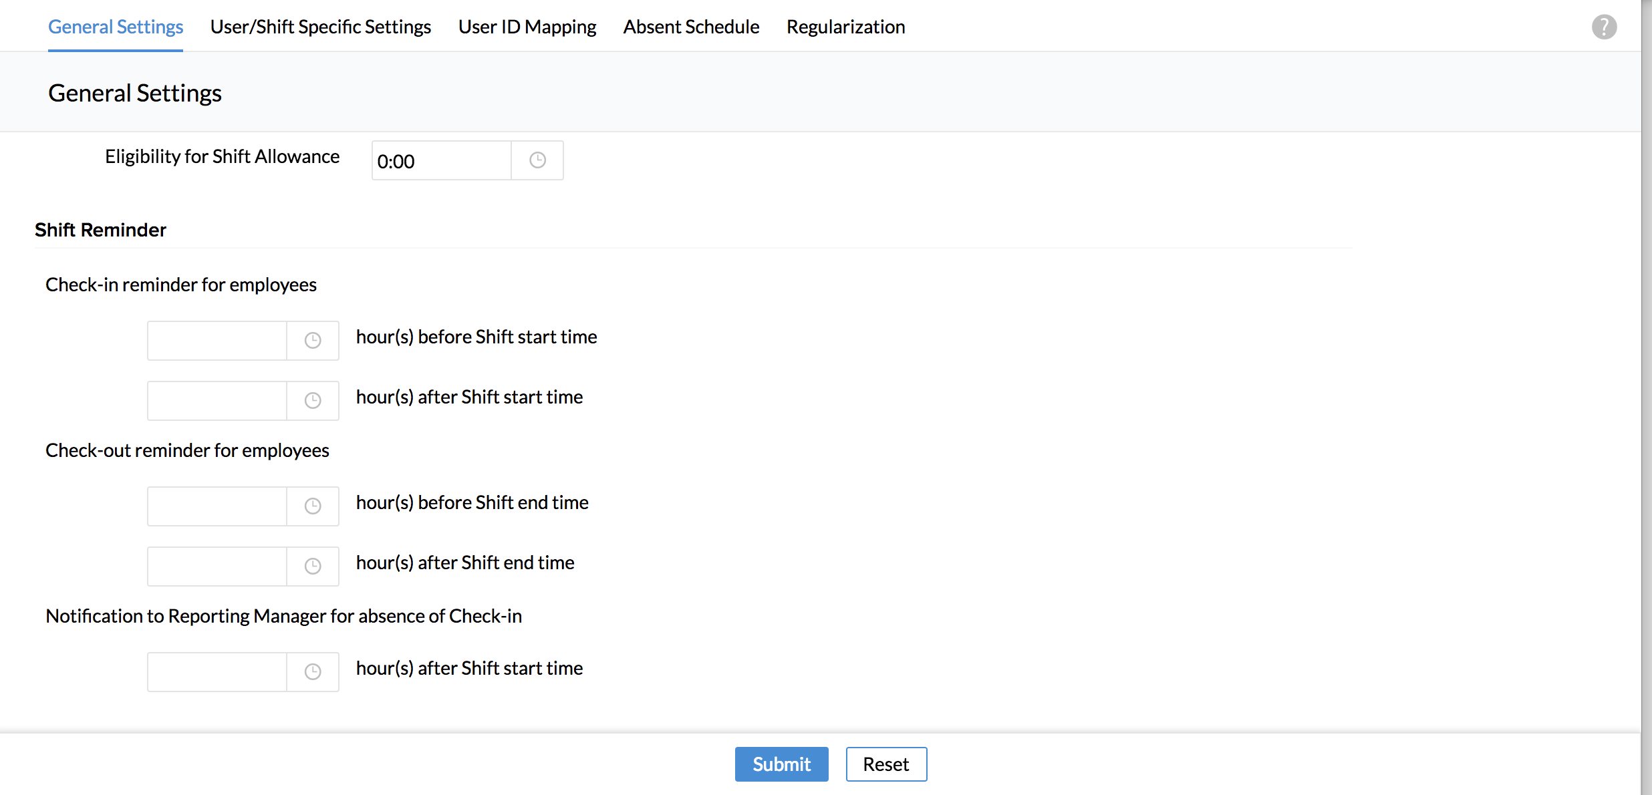Open the User ID Mapping tab
This screenshot has width=1652, height=795.
click(x=527, y=27)
